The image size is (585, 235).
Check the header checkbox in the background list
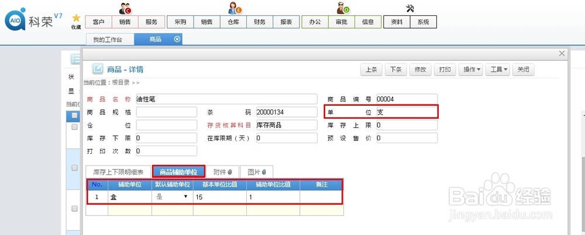click(75, 115)
